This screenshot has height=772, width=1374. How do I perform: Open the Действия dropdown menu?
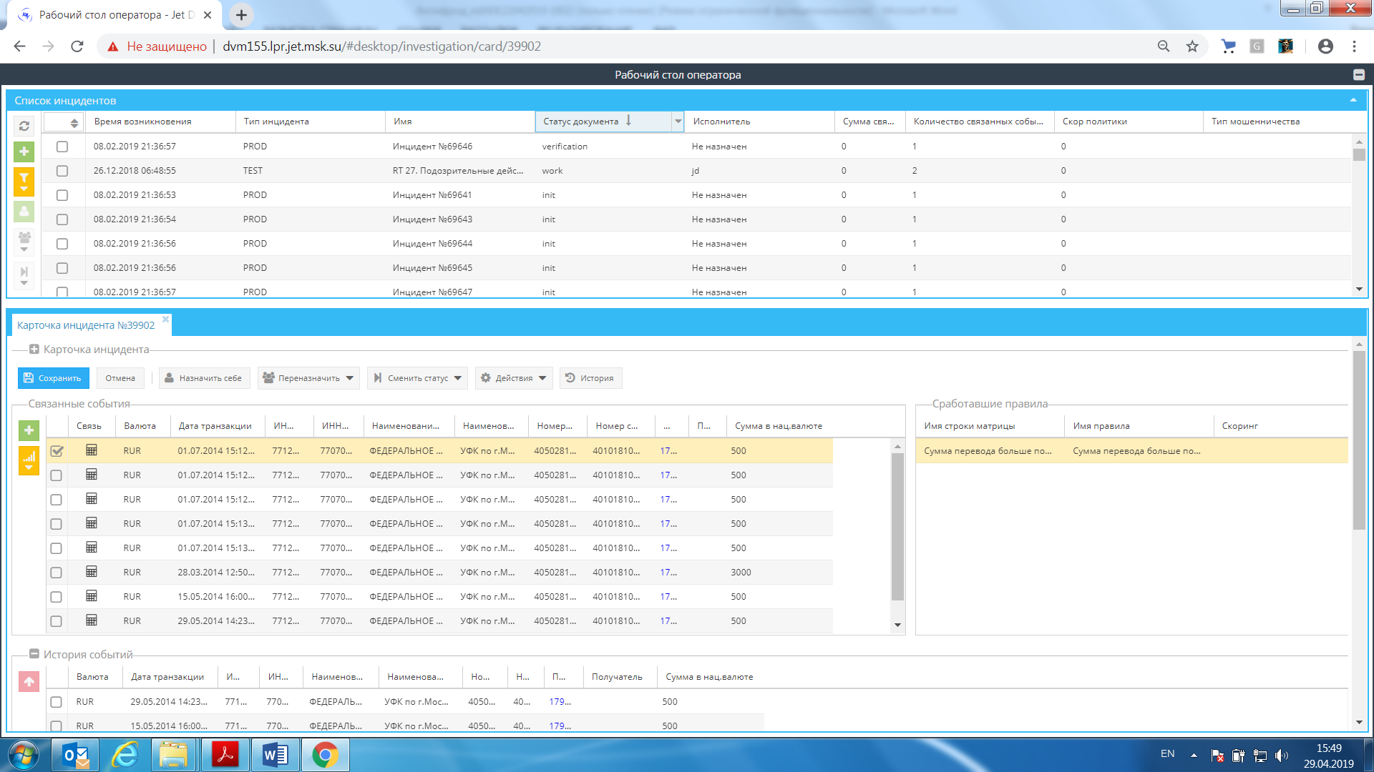(513, 378)
